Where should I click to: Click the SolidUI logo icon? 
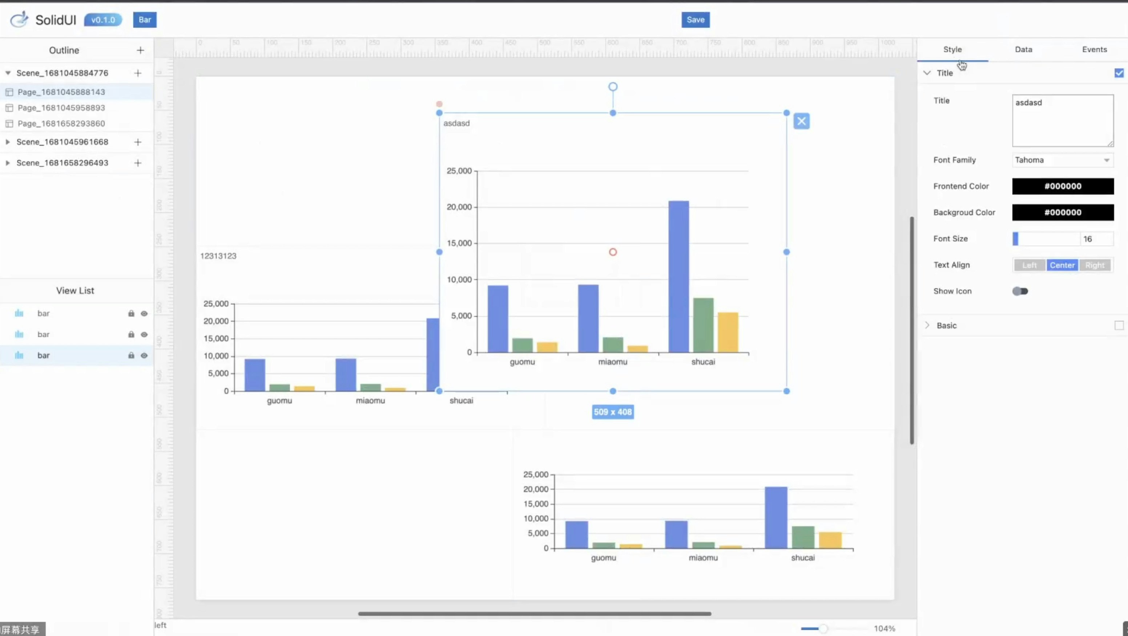(19, 19)
